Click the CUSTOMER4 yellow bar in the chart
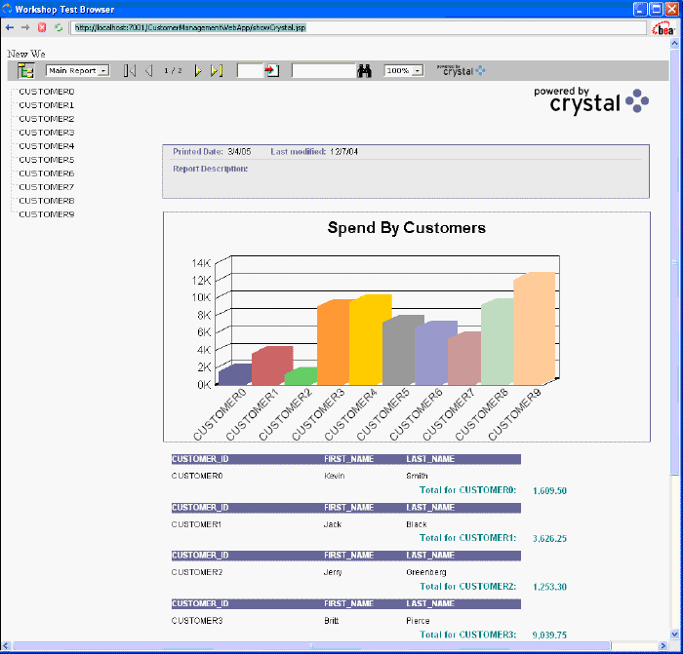683x654 pixels. [370, 339]
